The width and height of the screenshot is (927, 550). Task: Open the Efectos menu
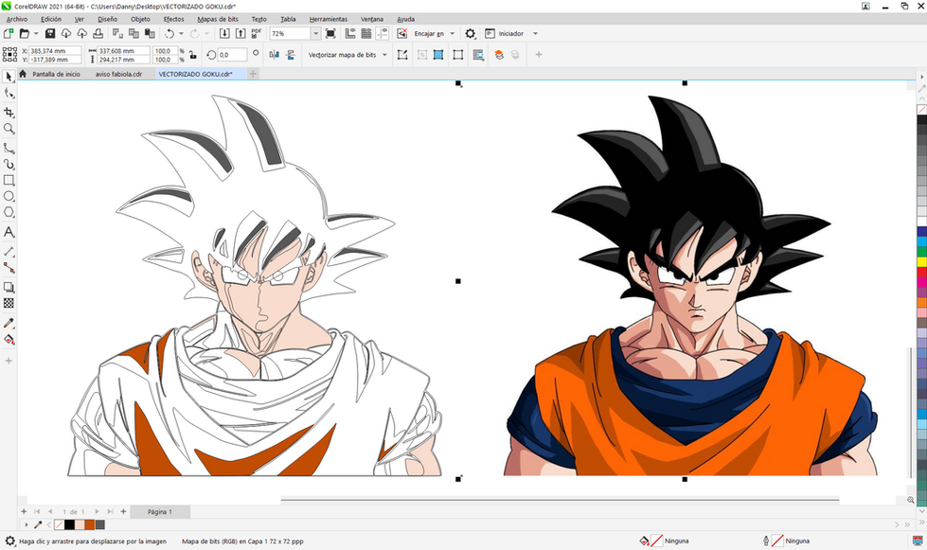tap(174, 19)
